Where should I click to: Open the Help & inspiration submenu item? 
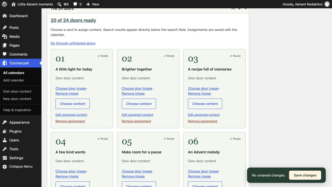click(x=17, y=110)
